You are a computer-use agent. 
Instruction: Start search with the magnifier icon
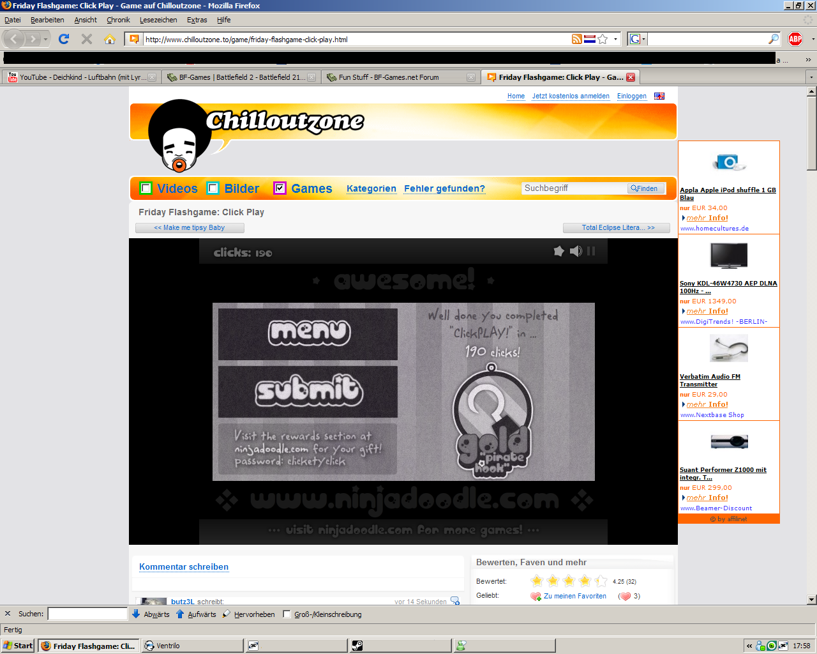[x=774, y=39]
